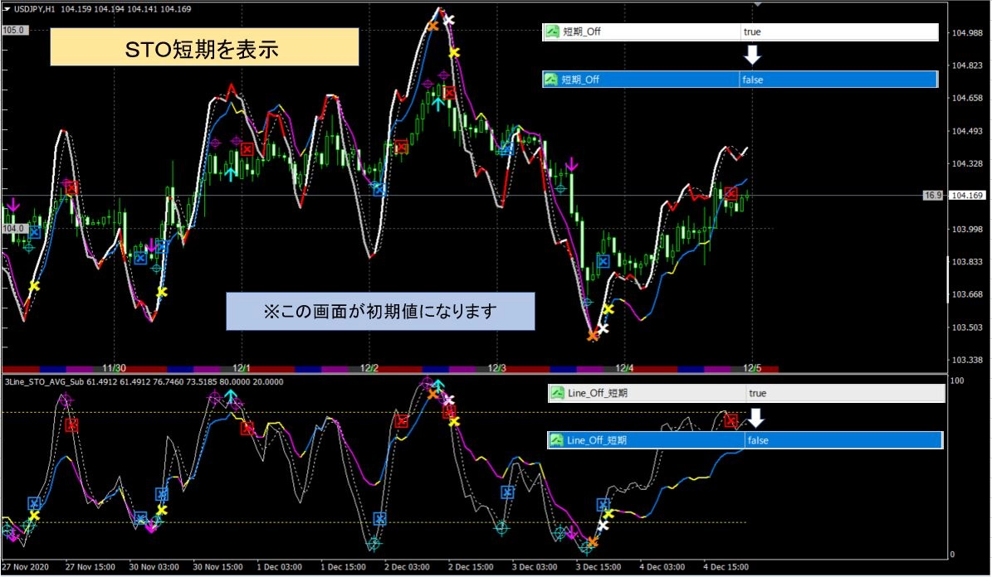This screenshot has height=577, width=992.
Task: Click the 104.658 price scale value
Action: (967, 98)
